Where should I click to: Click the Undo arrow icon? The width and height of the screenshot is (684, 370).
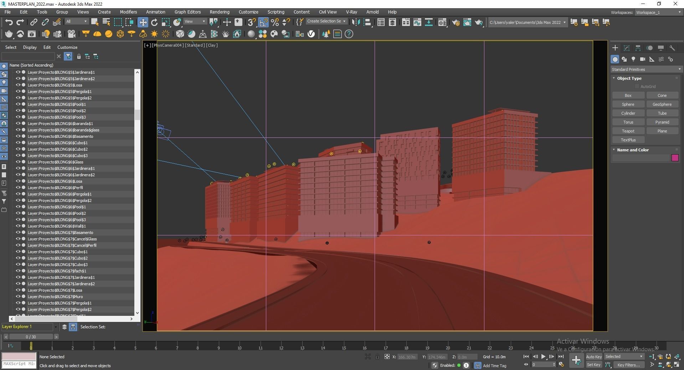[9, 22]
